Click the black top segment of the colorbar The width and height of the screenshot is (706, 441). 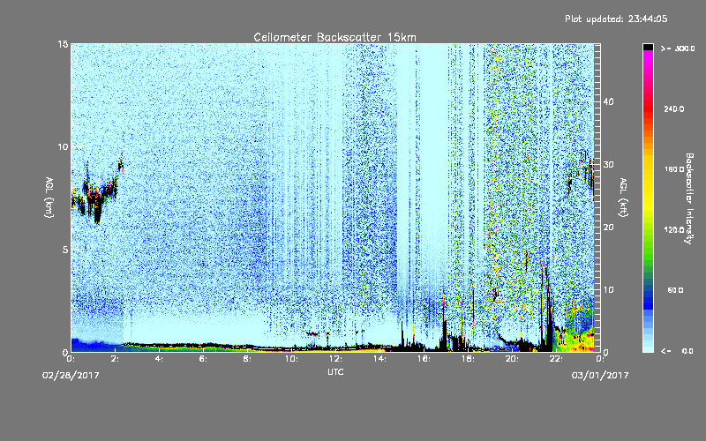(648, 47)
